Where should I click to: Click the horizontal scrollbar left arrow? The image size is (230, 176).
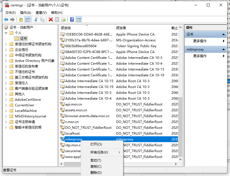coord(61,164)
